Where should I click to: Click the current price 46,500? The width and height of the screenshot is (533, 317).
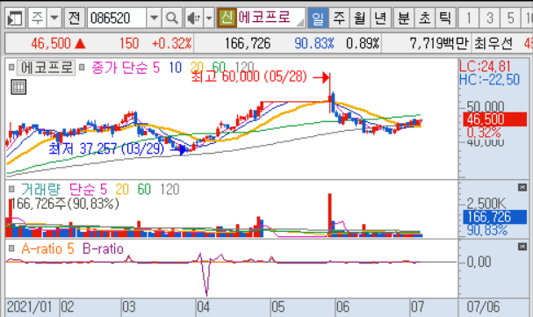51,44
